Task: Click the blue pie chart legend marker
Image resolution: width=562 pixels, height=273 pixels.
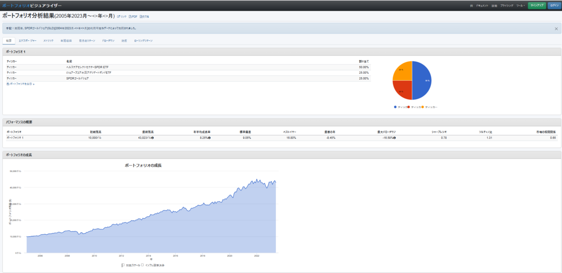Action: 395,107
